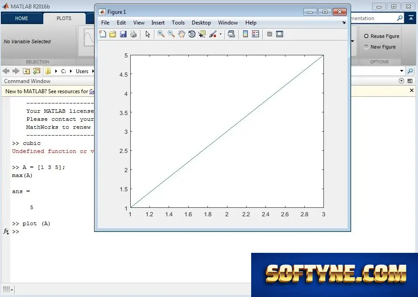Expand the Brush tool color dropdown arrow
Viewport: 418px width, 297px height.
point(220,34)
